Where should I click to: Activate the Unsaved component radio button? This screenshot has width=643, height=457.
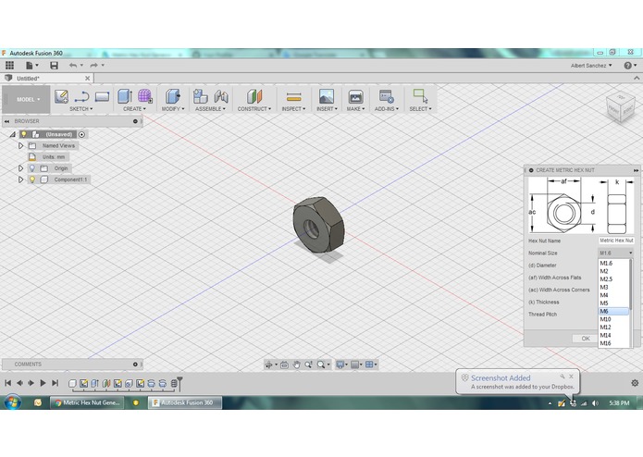[81, 134]
